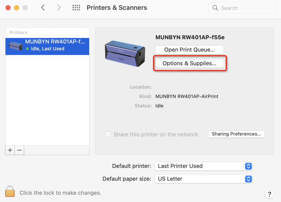This screenshot has height=202, width=281.
Task: Remove selected printer with the minus button
Action: click(x=19, y=150)
